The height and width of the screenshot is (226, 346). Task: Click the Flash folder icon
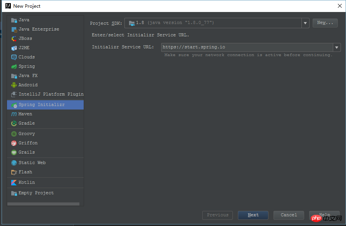(14, 172)
